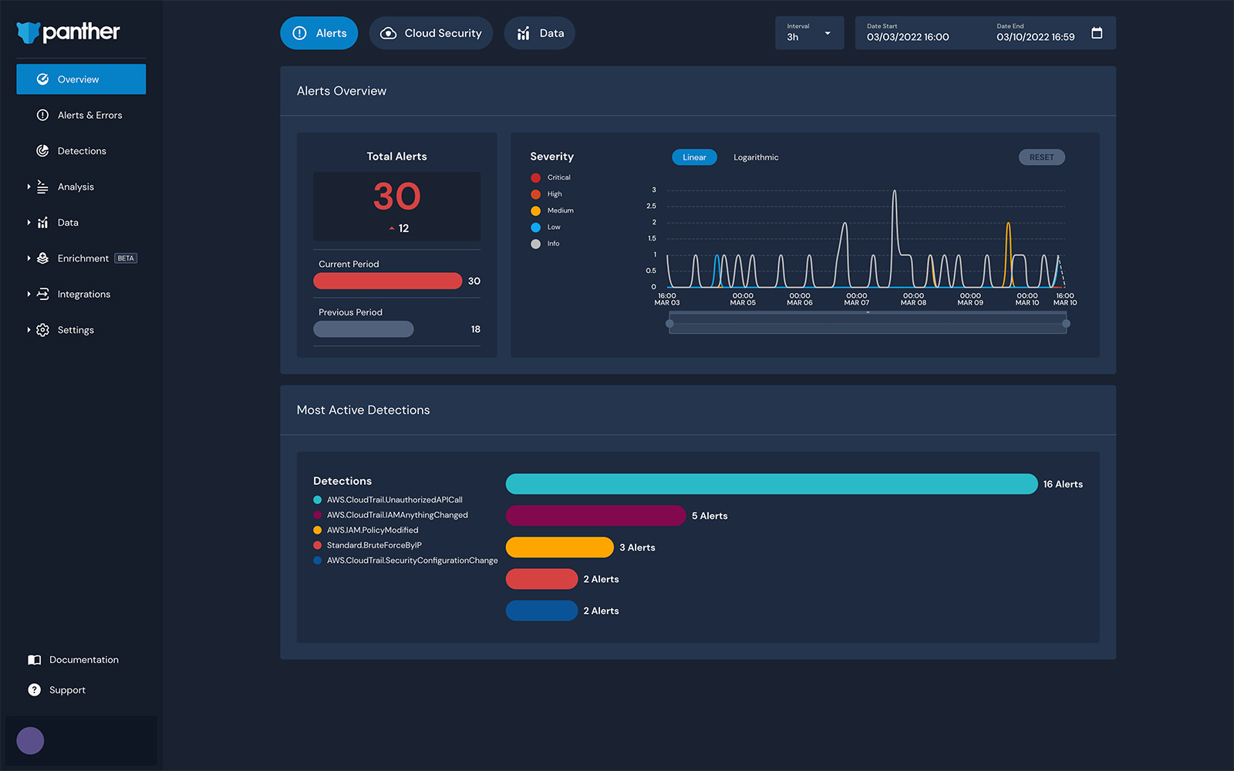This screenshot has width=1234, height=771.
Task: Click the AWS.IAM.PolicyModified legend swatch
Action: [x=317, y=530]
